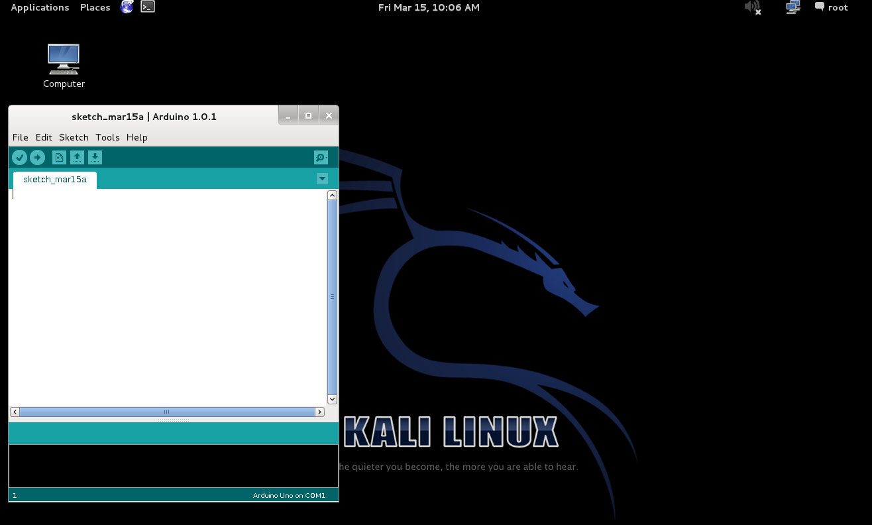Click the black console output area
The height and width of the screenshot is (525, 872).
pyautogui.click(x=174, y=466)
